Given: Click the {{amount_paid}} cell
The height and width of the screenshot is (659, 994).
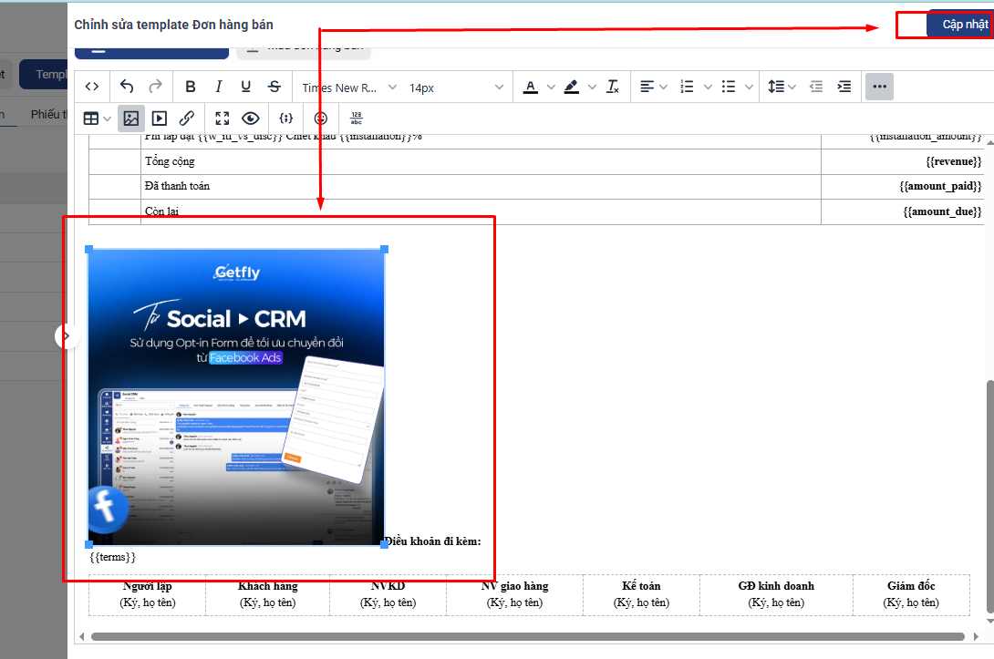Looking at the screenshot, I should point(902,186).
